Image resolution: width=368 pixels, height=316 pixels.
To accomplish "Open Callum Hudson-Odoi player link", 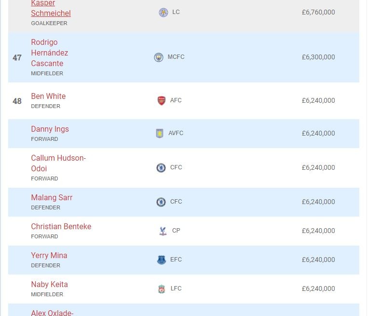I will tap(58, 163).
